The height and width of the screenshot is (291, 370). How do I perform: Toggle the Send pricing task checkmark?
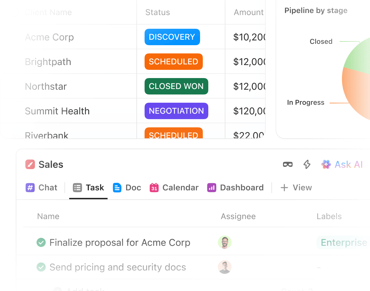41,267
